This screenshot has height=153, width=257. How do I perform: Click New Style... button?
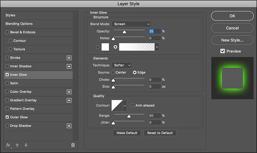[x=232, y=40]
